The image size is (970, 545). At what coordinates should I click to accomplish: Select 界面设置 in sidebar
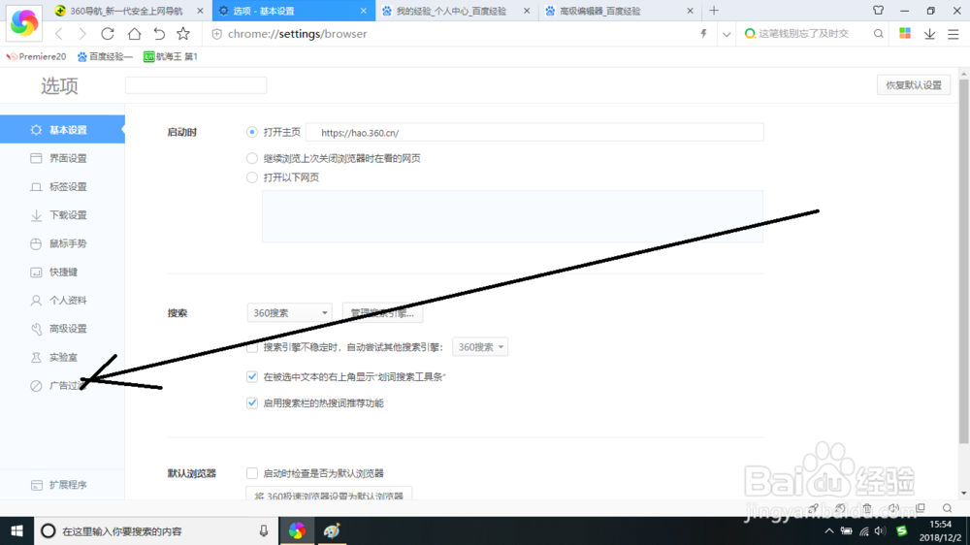click(62, 158)
